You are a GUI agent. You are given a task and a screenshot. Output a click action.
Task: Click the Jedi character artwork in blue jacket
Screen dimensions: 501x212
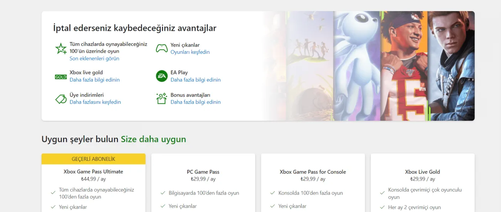coord(451,66)
